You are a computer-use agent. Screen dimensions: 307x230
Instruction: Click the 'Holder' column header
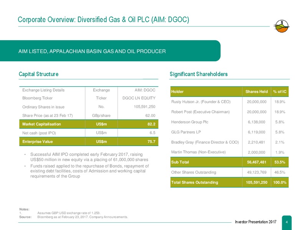click(x=177, y=92)
